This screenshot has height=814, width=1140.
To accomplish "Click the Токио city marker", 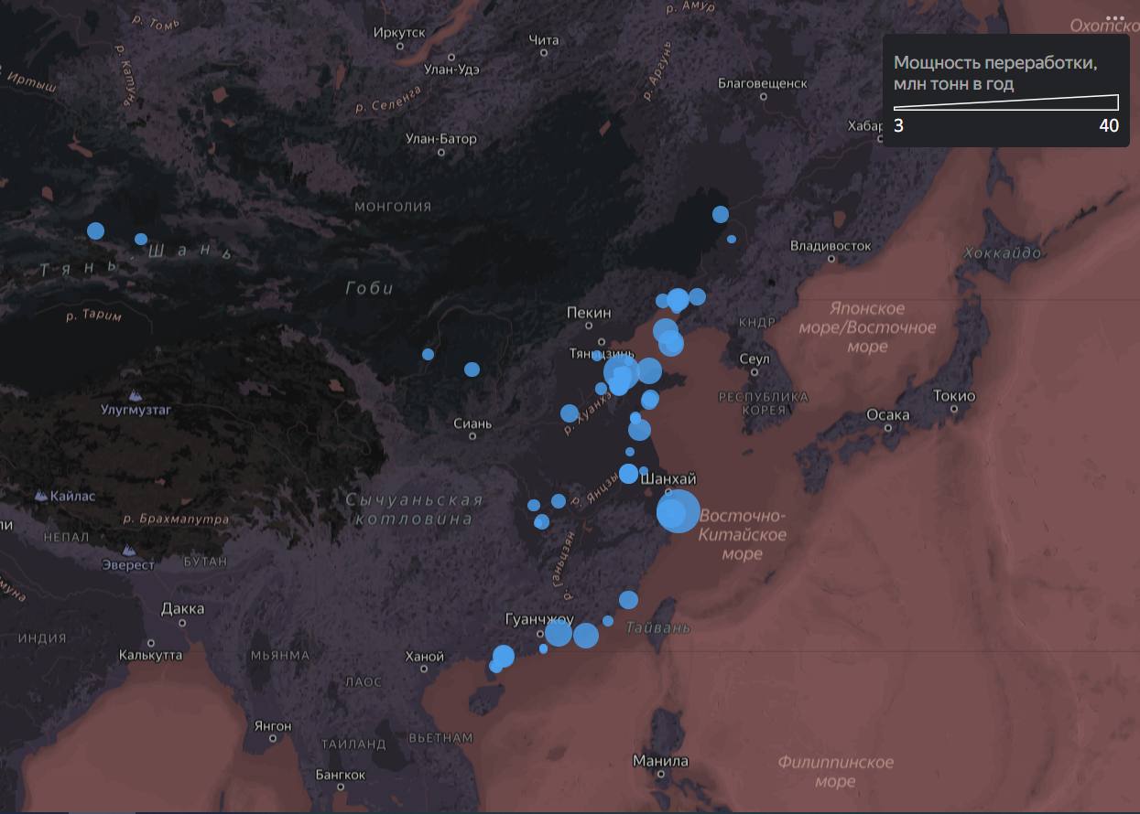I will click(x=954, y=411).
